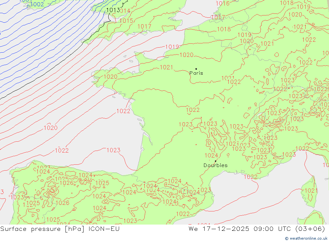Click the 1015 isobar label
329x241 pixels.
point(126,21)
